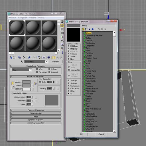
Task: Collapse the Blinn Basic Parameters rollout
Action: tap(36, 76)
